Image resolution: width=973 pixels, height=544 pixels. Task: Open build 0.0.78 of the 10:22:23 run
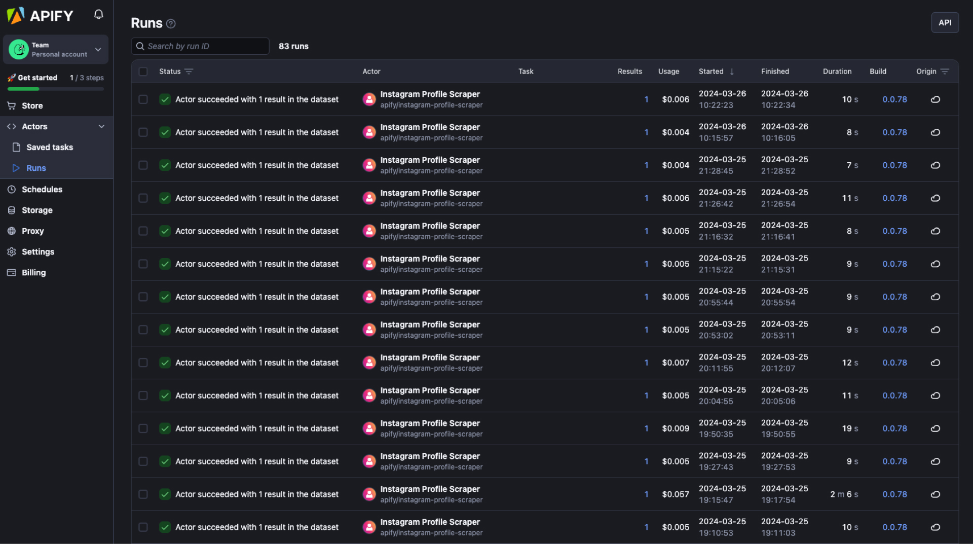click(894, 99)
